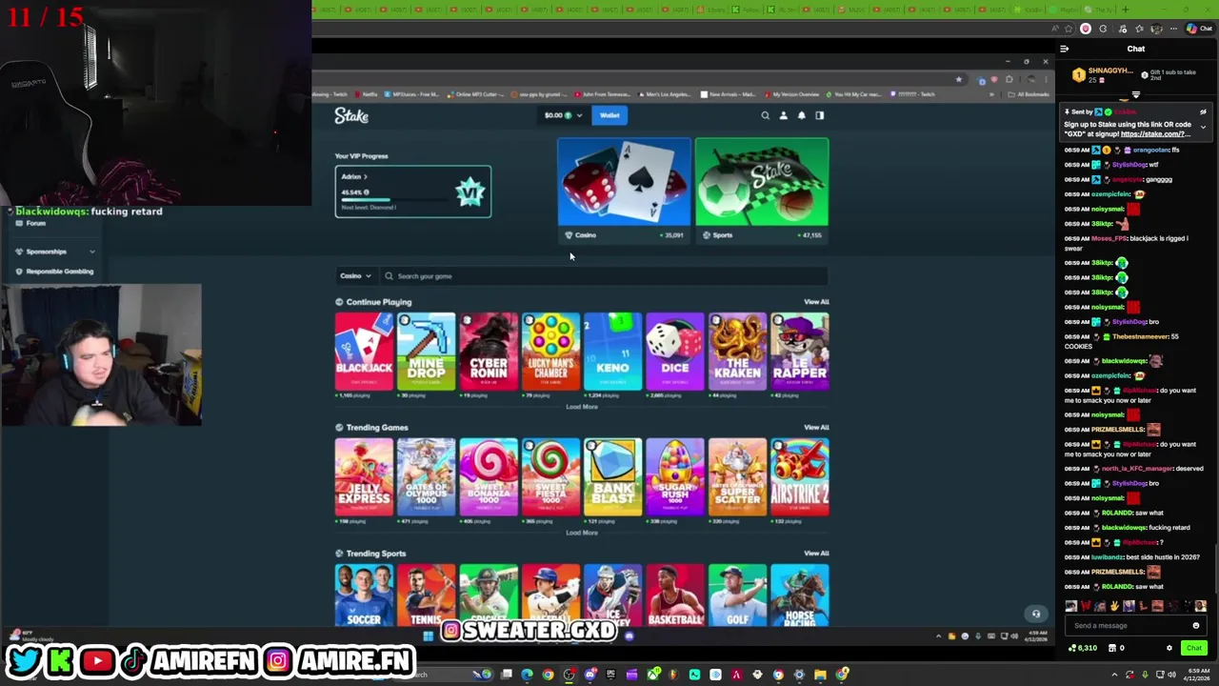Open the Sugar Rush 1000 tile

coord(675,477)
